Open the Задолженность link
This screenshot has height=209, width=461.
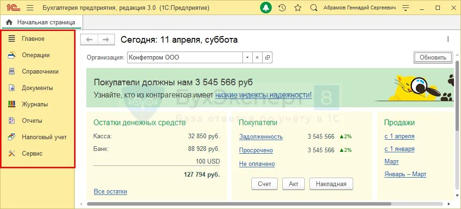click(x=261, y=137)
